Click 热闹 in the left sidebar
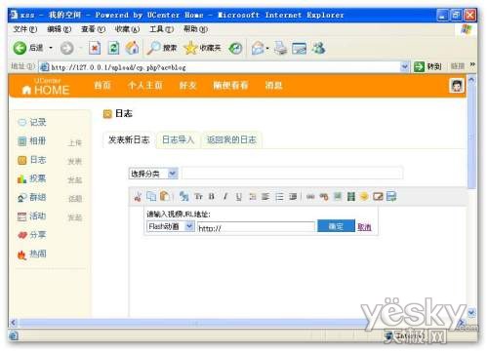 tap(38, 254)
